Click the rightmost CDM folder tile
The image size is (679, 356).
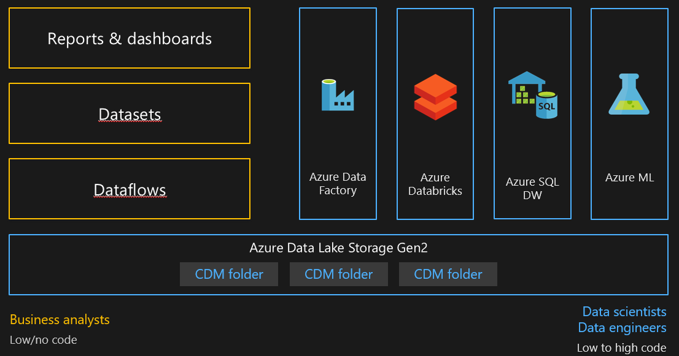coord(448,274)
